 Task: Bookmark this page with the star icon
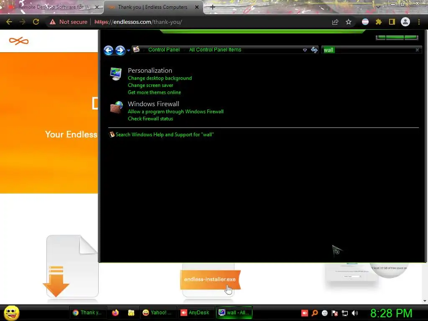(x=348, y=22)
